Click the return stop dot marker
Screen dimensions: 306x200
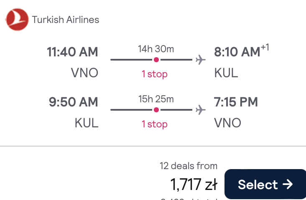[x=156, y=110]
